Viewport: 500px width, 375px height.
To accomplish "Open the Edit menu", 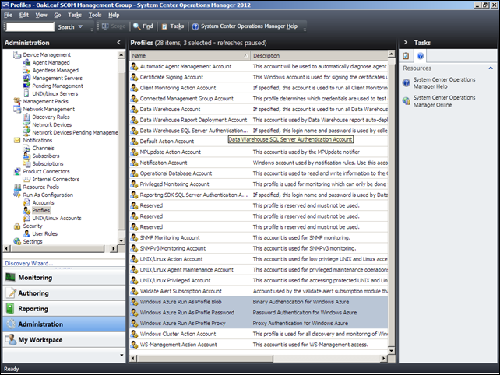I will (24, 15).
